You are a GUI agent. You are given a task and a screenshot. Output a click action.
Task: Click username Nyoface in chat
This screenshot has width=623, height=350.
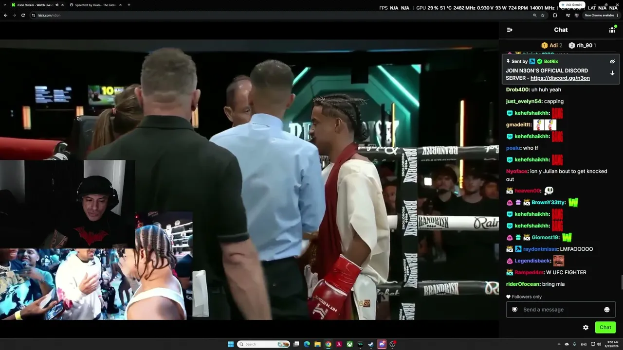[x=516, y=172]
